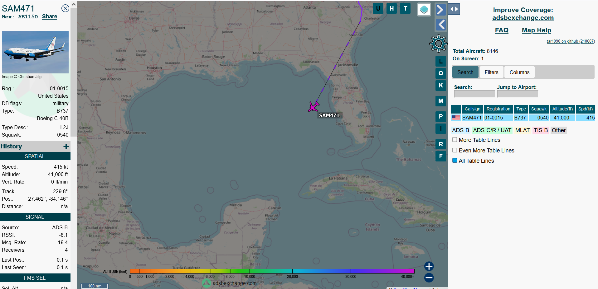Click the US flag in SAM471 row

[456, 118]
